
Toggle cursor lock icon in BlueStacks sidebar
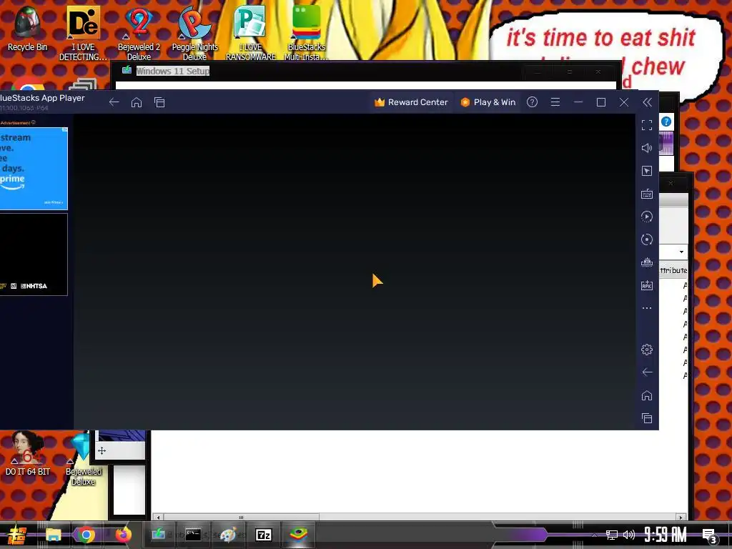pos(647,171)
